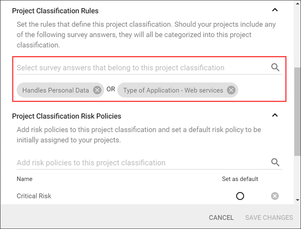Select the Critical Risk row name
301x229 pixels.
[x=34, y=196]
